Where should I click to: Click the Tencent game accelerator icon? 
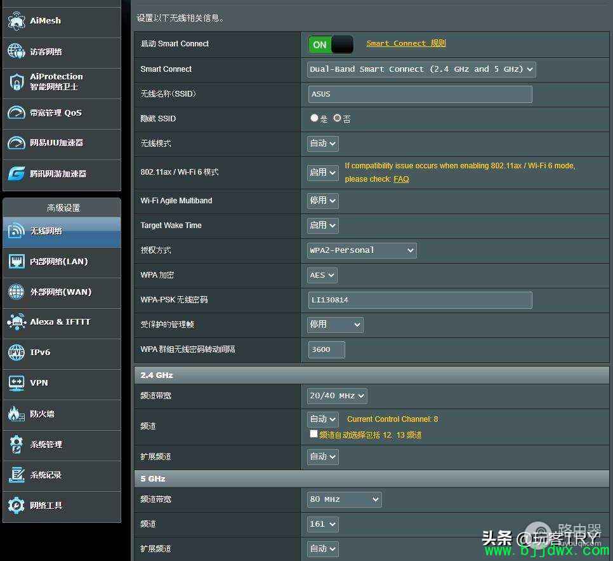[x=16, y=173]
